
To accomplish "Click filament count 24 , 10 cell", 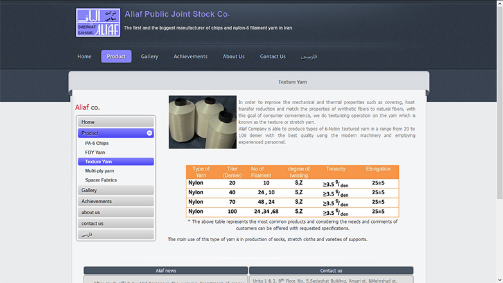I will pos(266,192).
